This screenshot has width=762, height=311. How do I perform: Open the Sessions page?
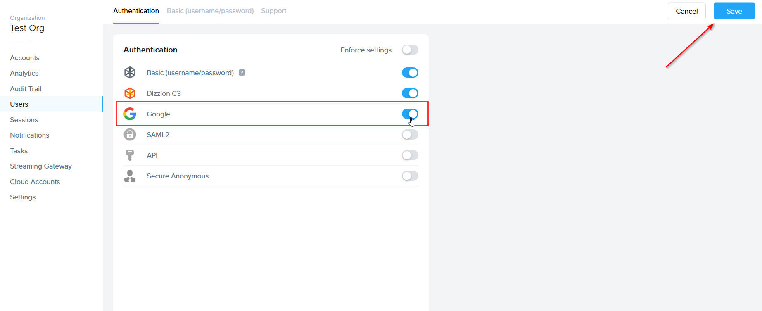click(x=24, y=120)
